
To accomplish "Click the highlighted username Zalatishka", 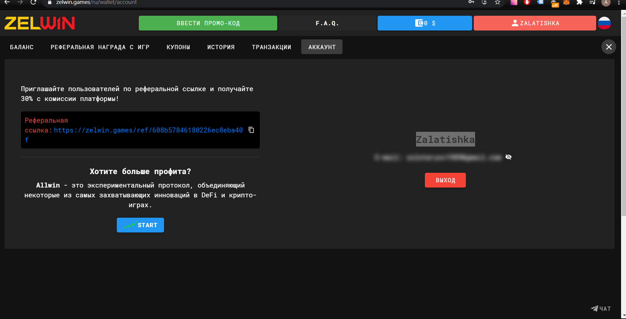I will tap(445, 139).
